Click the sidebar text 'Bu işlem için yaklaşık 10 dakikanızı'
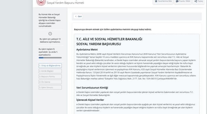Screen dimensions: 207x114 [x=50, y=40]
